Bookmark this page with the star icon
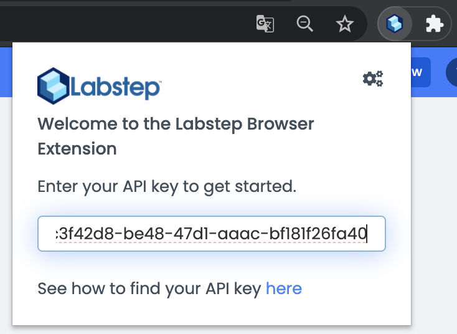 click(x=344, y=24)
